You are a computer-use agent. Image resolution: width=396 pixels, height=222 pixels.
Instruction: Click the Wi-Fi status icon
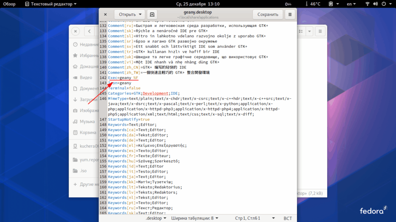click(367, 4)
